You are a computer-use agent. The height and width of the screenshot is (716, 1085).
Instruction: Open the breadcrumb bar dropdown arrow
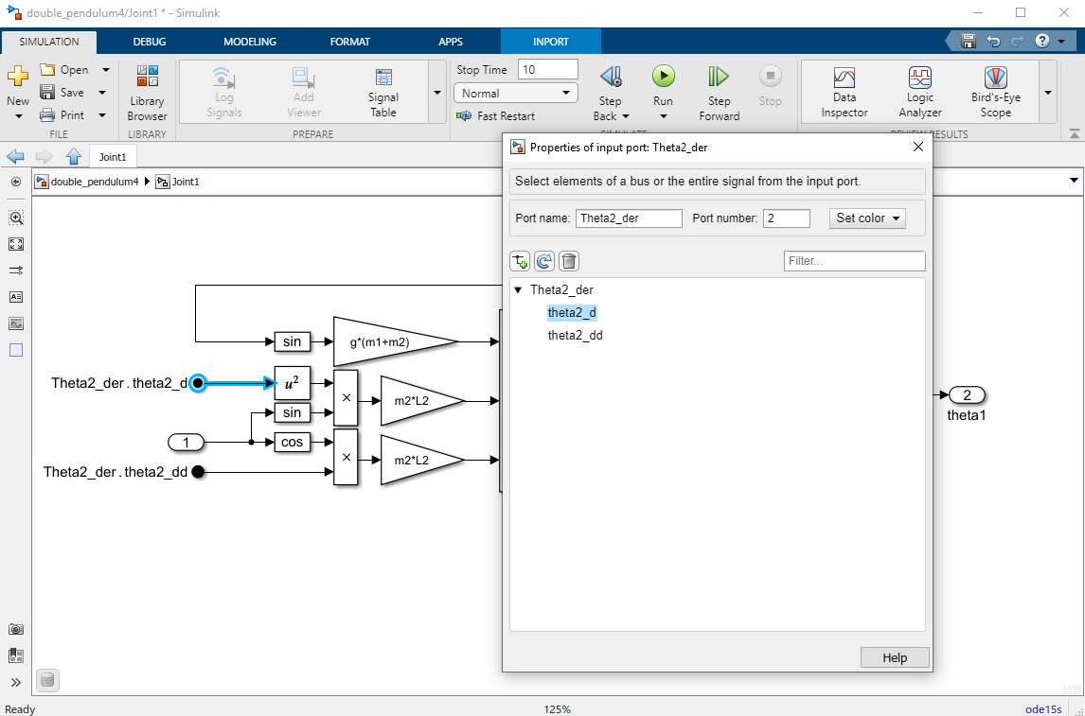tap(1074, 181)
